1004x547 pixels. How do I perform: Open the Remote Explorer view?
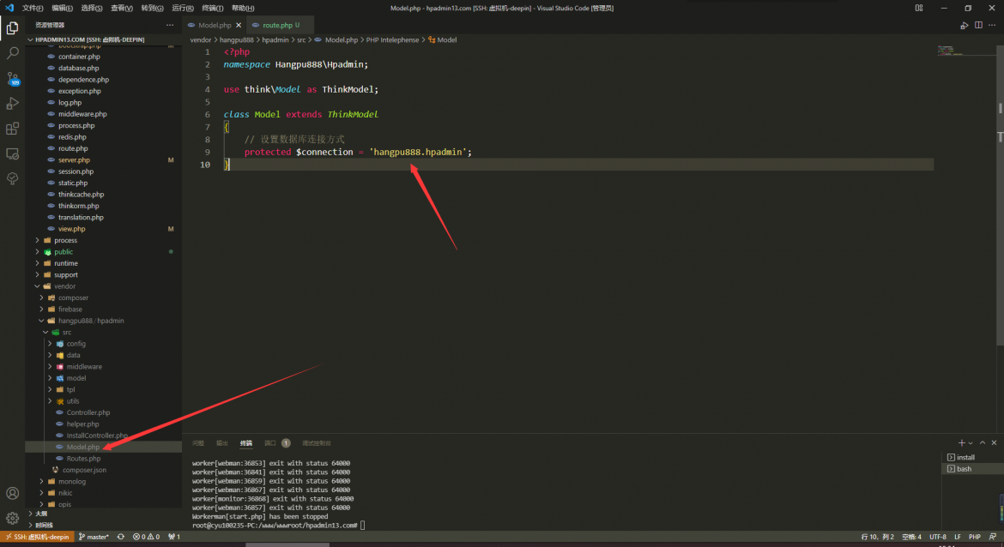[12, 153]
